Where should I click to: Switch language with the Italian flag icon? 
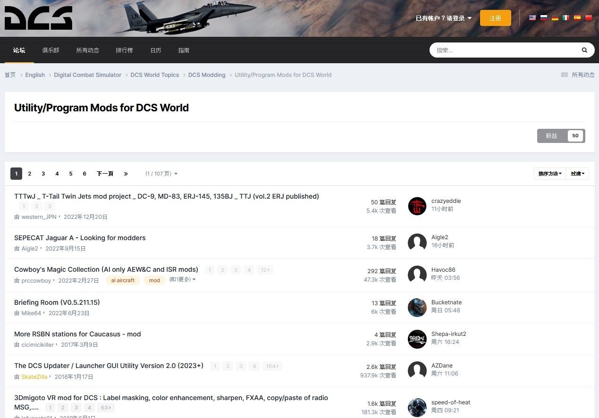pos(566,18)
